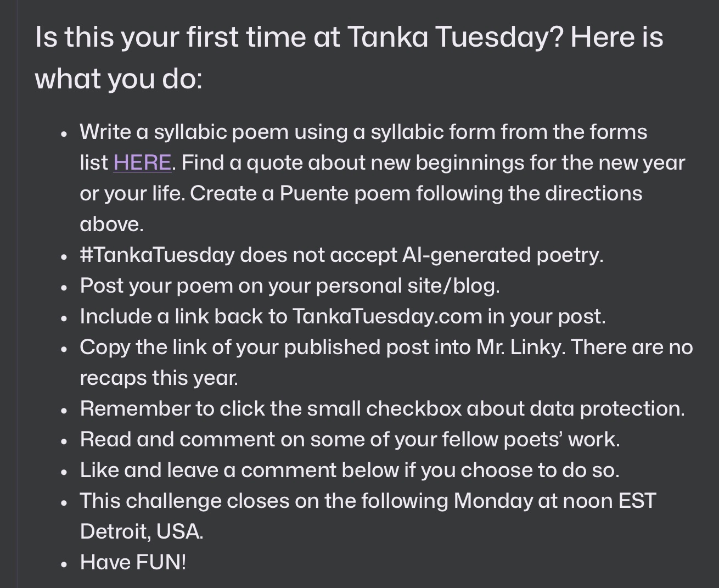Click the bullet point beside "Have FUN!"

[65, 564]
